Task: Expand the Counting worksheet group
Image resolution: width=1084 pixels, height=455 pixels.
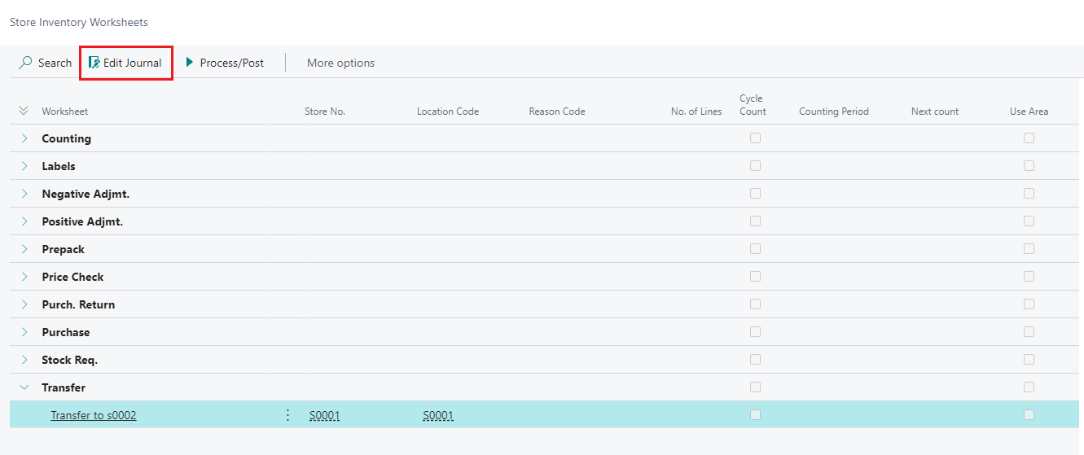Action: coord(24,138)
